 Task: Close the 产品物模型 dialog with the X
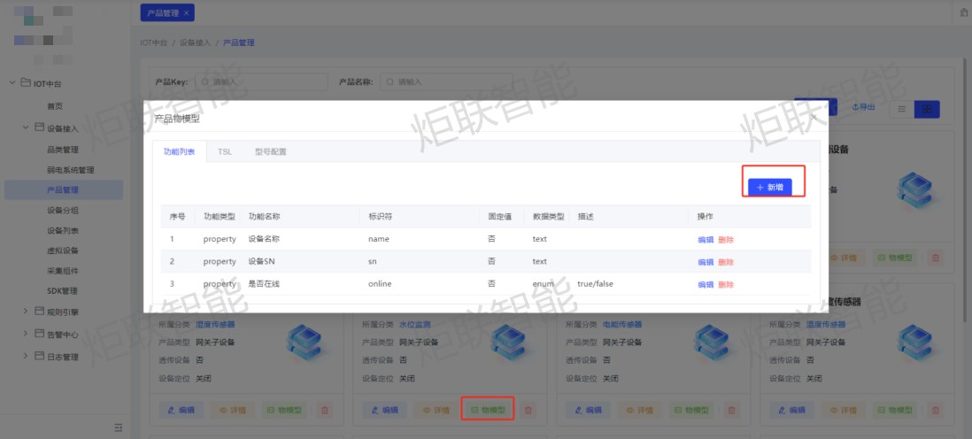[x=814, y=117]
